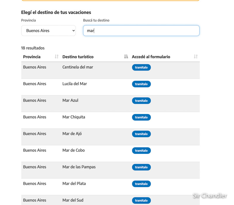The height and width of the screenshot is (205, 234).
Task: Click tramitalo for Mar de Ajó
Action: coord(141,134)
